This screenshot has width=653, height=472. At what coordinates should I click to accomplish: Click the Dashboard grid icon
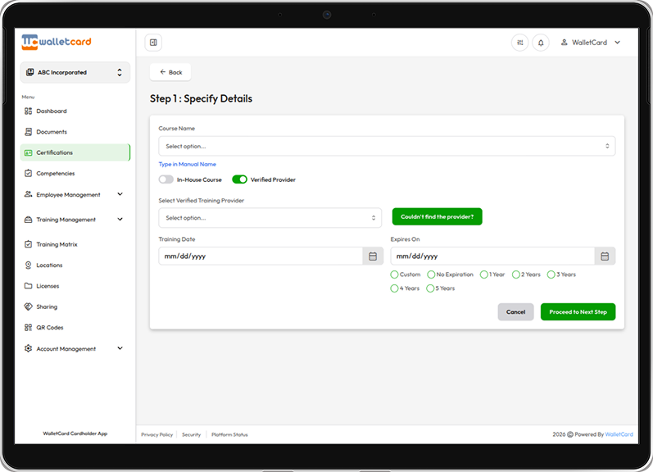pos(28,111)
